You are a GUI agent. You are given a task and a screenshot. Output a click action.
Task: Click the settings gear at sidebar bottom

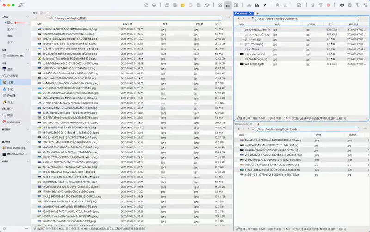pos(4,229)
